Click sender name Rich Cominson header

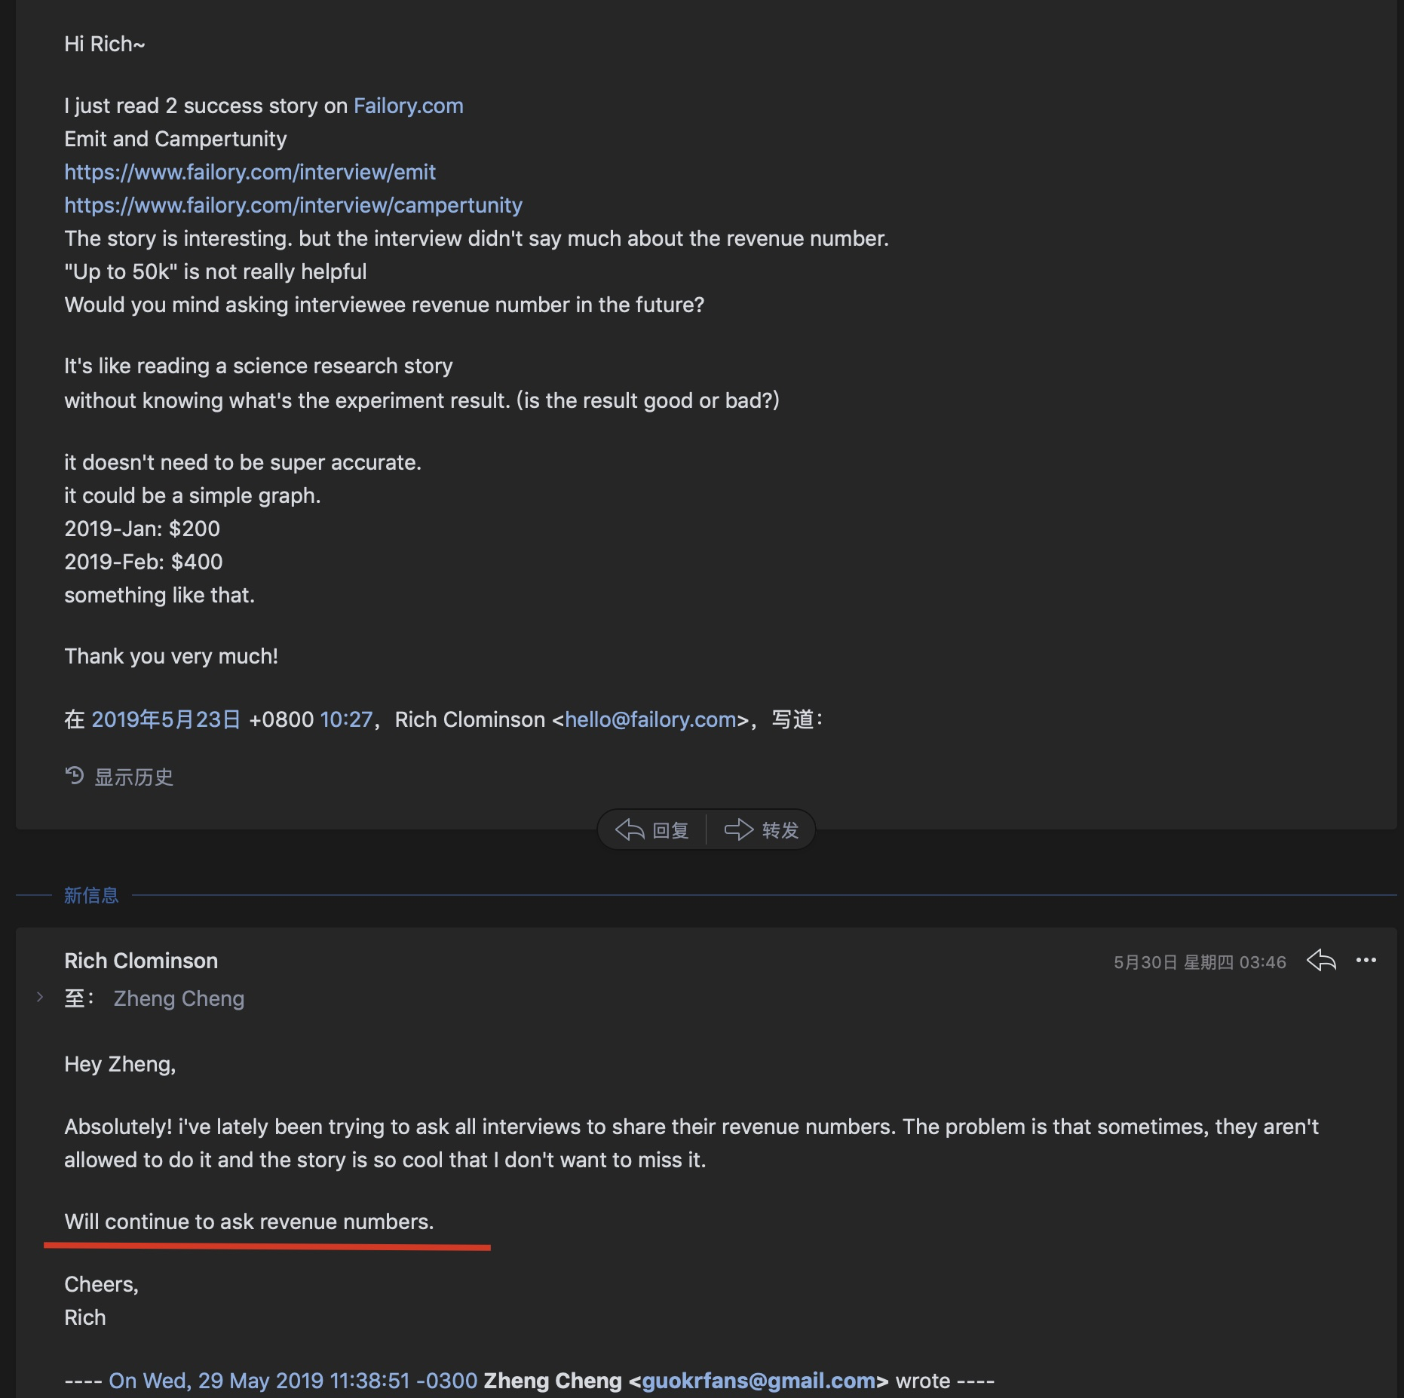pyautogui.click(x=141, y=961)
